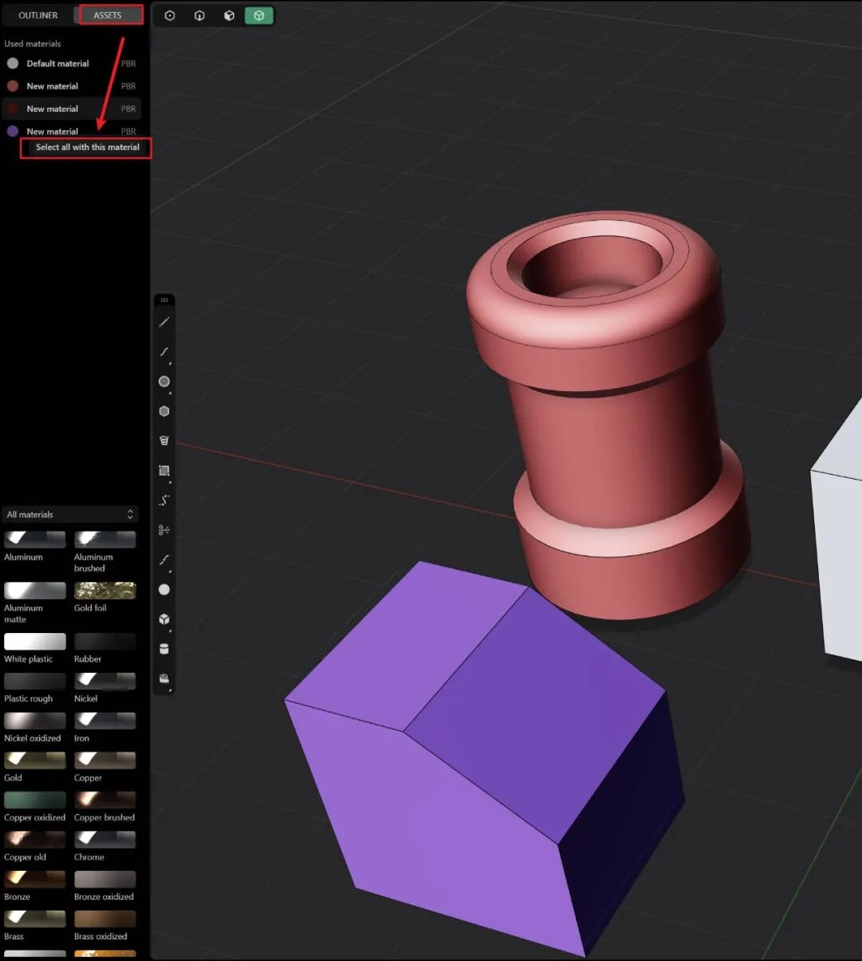The image size is (862, 961).
Task: Toggle the green solid selection mode
Action: pos(259,15)
